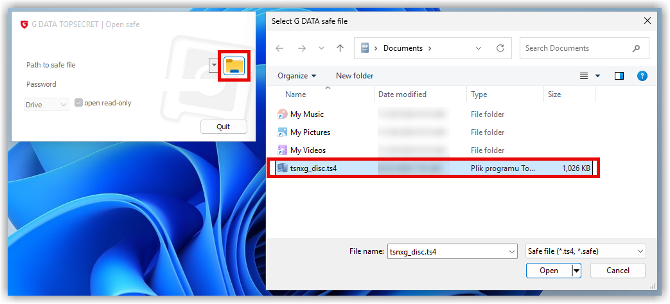Open the Drive dropdown
This screenshot has height=304, width=670.
[46, 105]
